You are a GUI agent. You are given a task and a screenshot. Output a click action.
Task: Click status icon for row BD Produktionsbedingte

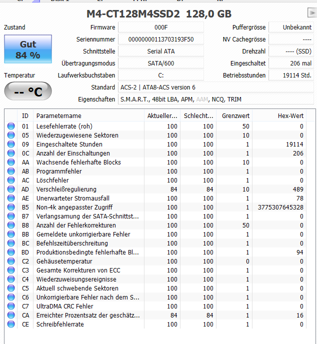(11, 252)
